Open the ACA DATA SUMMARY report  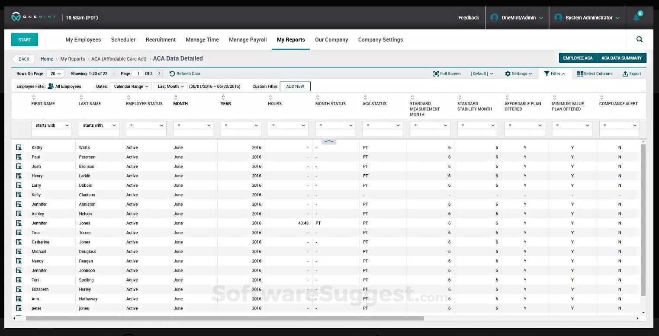622,58
